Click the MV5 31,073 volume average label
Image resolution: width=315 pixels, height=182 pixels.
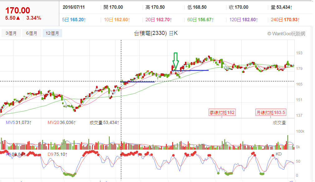click(19, 122)
